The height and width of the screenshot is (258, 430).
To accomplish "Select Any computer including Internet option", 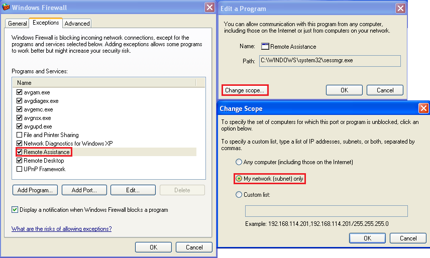I will [239, 162].
